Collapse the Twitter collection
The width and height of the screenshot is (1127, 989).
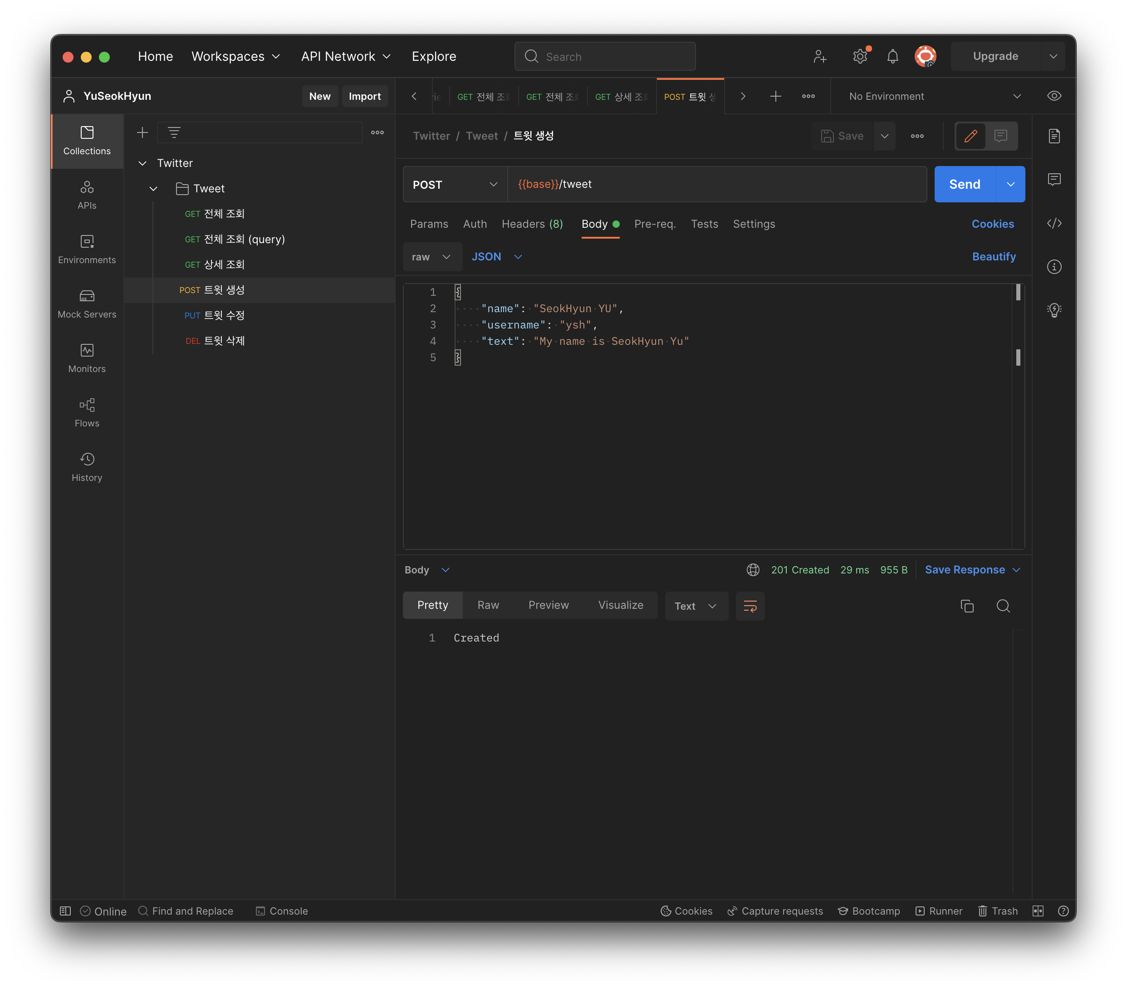[x=142, y=163]
